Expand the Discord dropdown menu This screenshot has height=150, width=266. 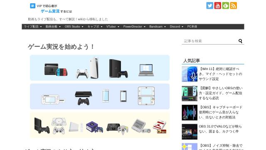(x=176, y=27)
